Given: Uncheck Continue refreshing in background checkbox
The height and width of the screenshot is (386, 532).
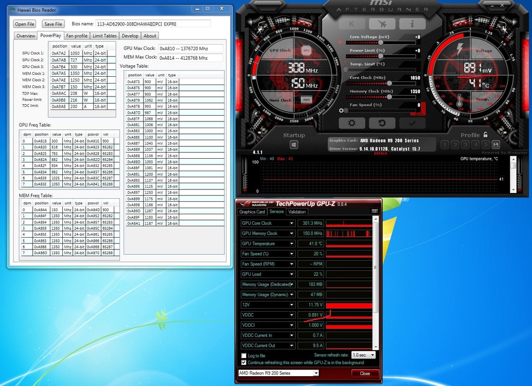Looking at the screenshot, I should [x=244, y=362].
